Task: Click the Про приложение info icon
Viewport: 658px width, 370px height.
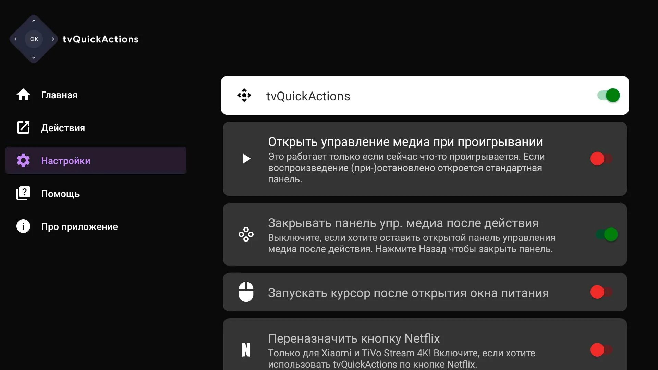Action: coord(23,226)
